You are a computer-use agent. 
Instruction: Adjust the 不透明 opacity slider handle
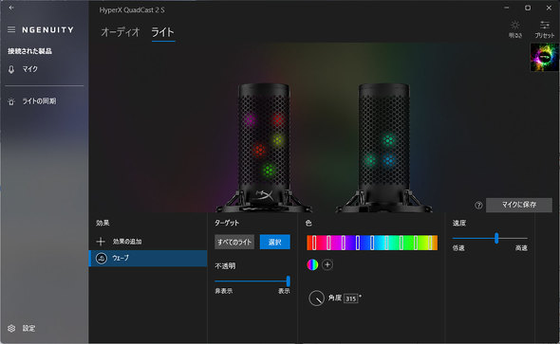point(289,281)
